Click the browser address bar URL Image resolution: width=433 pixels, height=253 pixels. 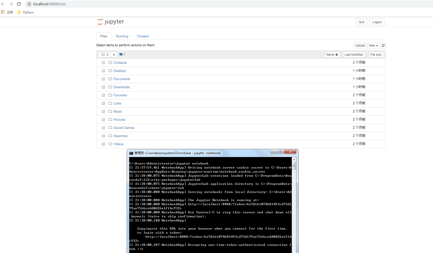(x=50, y=4)
